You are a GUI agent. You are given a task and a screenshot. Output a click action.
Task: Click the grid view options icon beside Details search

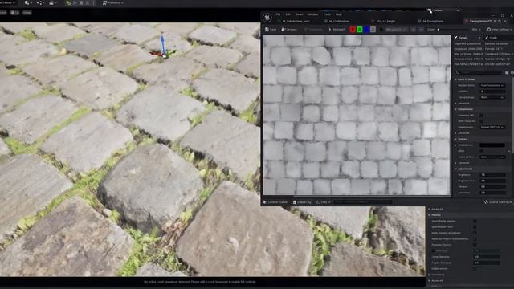click(507, 72)
